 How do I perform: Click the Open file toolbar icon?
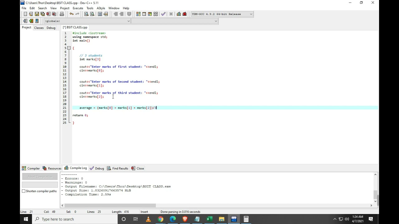[31, 14]
